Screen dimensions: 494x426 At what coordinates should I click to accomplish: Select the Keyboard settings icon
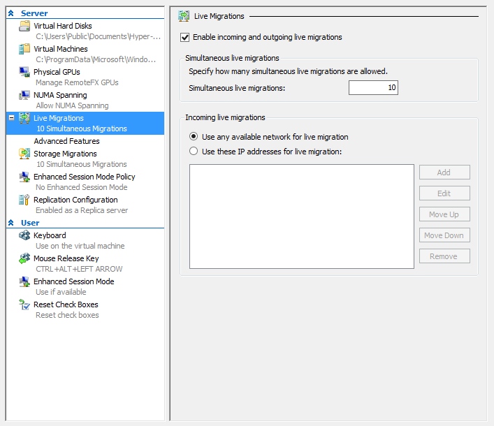coord(24,236)
